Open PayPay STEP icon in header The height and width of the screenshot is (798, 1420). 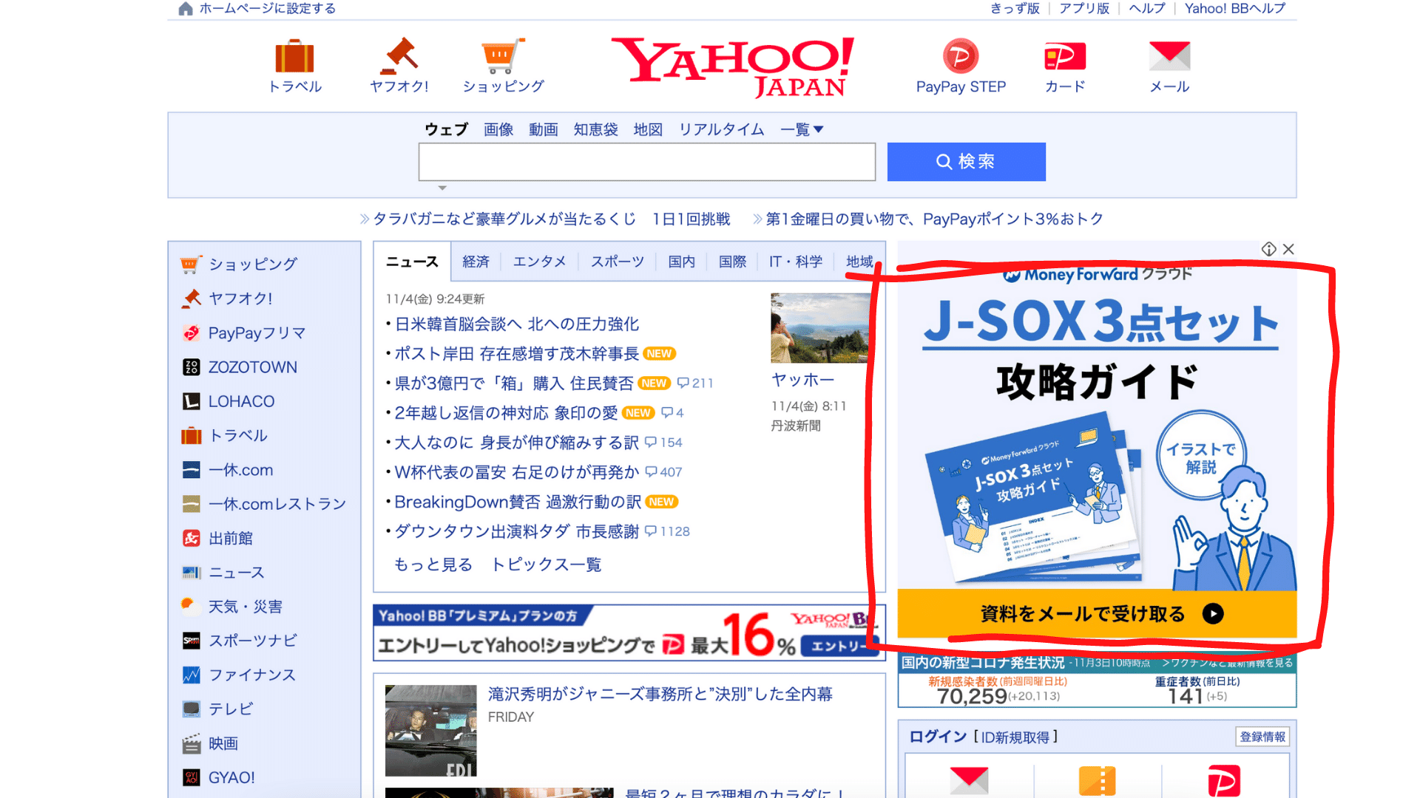point(961,56)
